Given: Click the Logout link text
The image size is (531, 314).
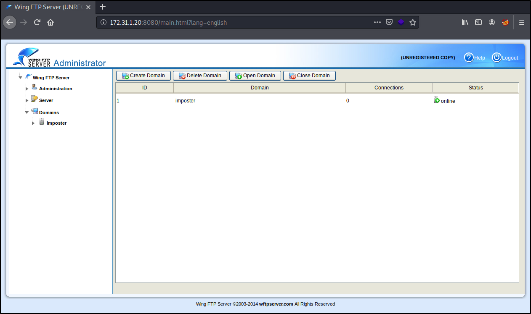Looking at the screenshot, I should (510, 58).
